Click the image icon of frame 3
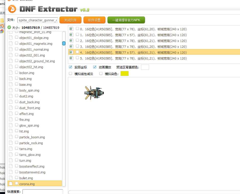This screenshot has height=194, width=240. click(71, 46)
